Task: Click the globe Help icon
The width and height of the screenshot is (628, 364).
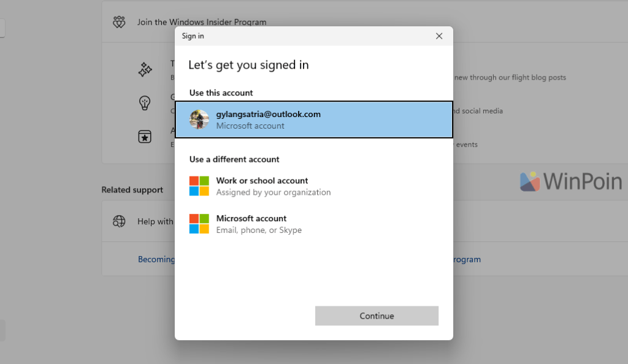Action: coord(119,221)
